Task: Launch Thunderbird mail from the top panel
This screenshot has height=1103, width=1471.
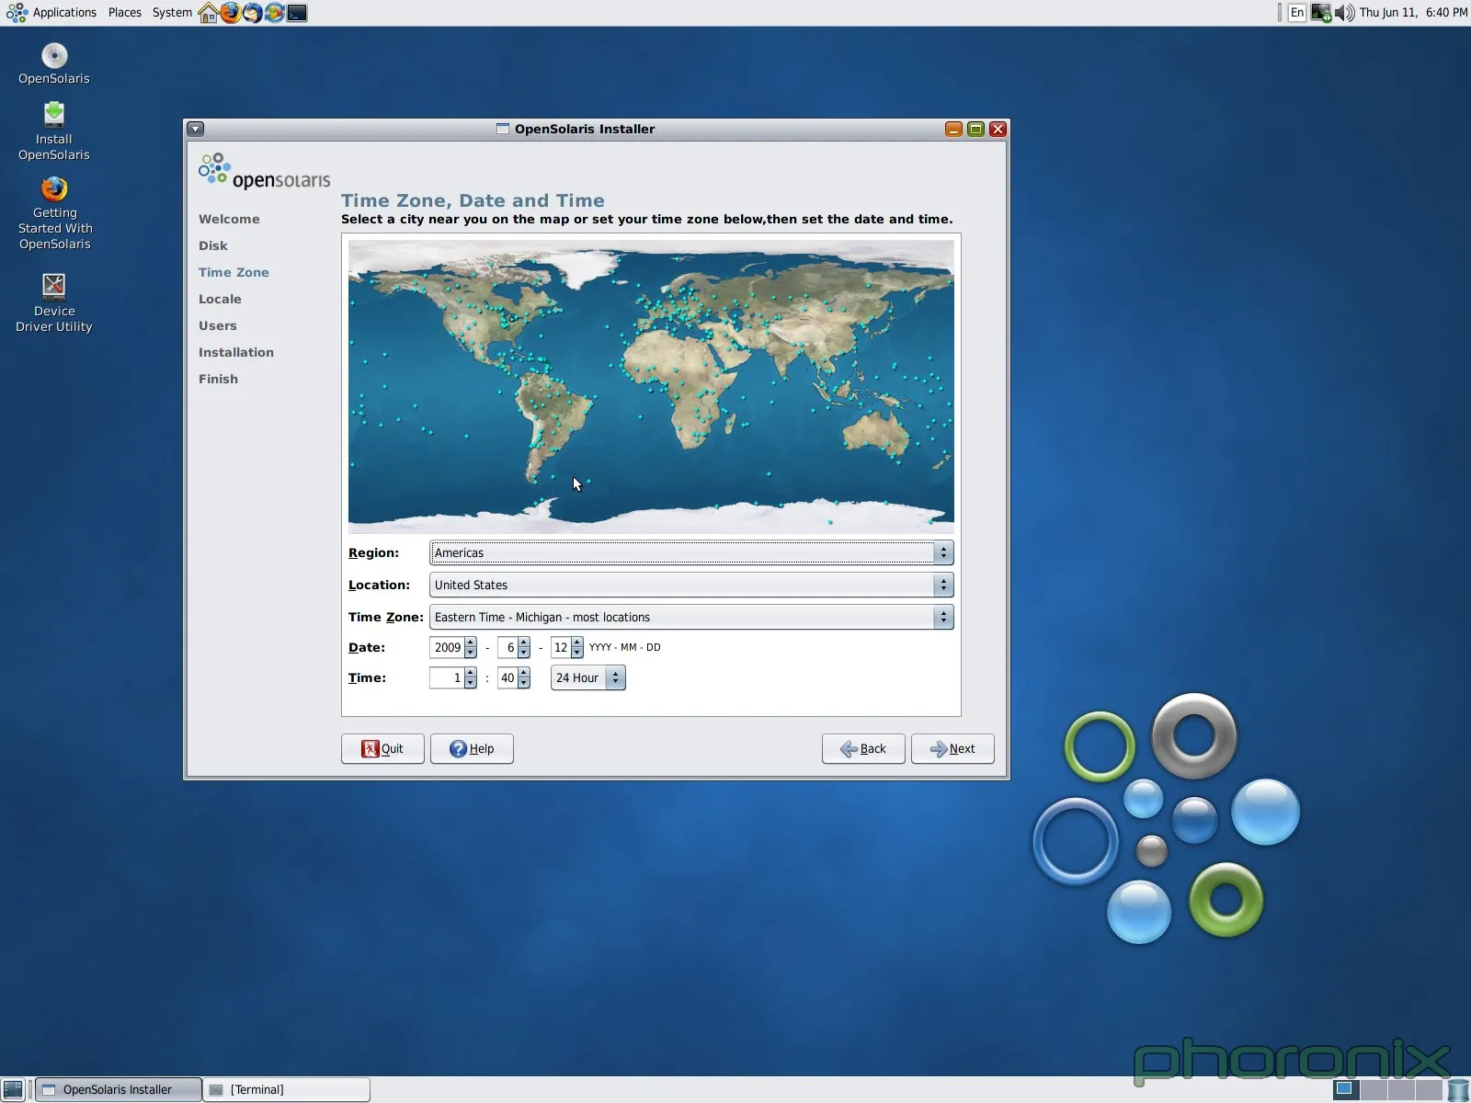Action: tap(253, 13)
